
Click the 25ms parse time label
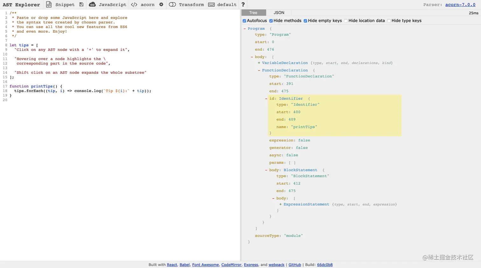[473, 13]
